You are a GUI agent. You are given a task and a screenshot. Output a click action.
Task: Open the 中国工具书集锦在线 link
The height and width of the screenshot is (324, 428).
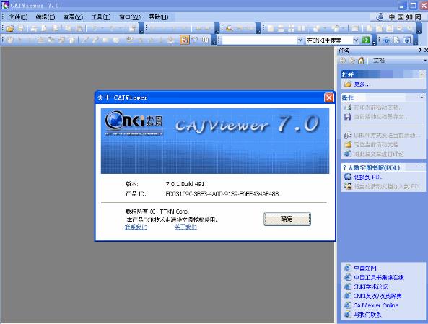coord(379,277)
